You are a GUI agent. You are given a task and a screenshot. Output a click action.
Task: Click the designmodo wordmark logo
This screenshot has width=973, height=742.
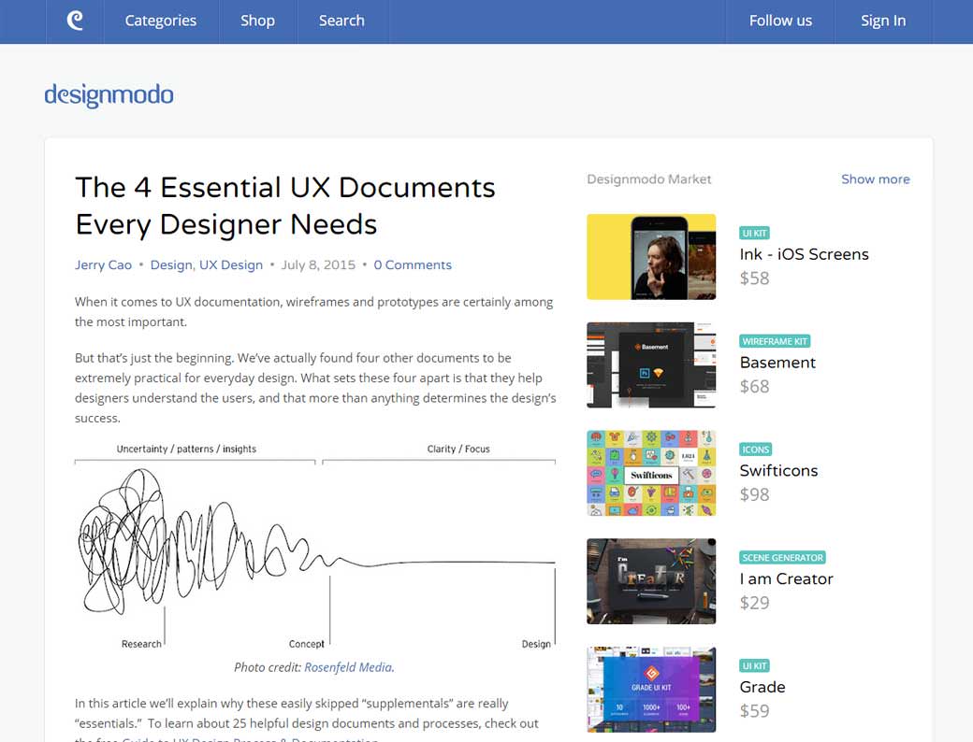click(109, 94)
